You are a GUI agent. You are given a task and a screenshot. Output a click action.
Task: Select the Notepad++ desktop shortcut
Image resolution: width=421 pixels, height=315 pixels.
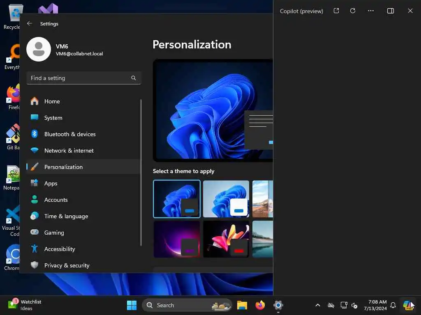click(12, 177)
